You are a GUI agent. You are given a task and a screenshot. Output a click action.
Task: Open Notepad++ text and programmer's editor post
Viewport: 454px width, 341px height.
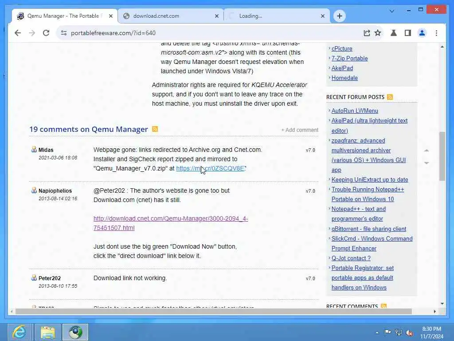358,214
